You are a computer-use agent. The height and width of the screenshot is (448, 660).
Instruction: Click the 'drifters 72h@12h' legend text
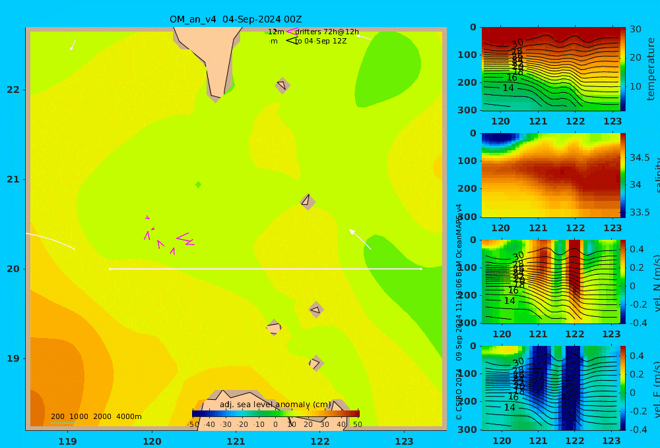(x=327, y=32)
